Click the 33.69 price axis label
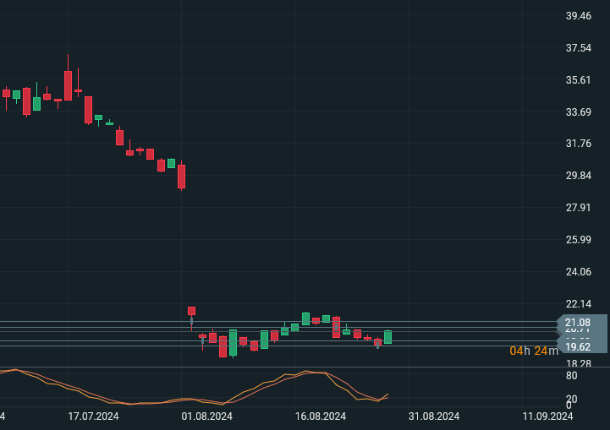The image size is (610, 430). (578, 112)
